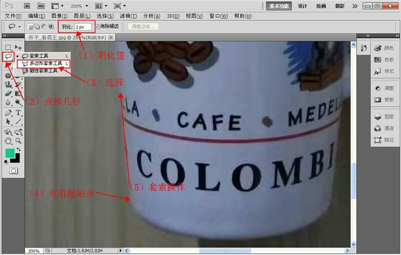Switch to the 基本功能 workspace
This screenshot has height=255, width=401.
point(279,6)
